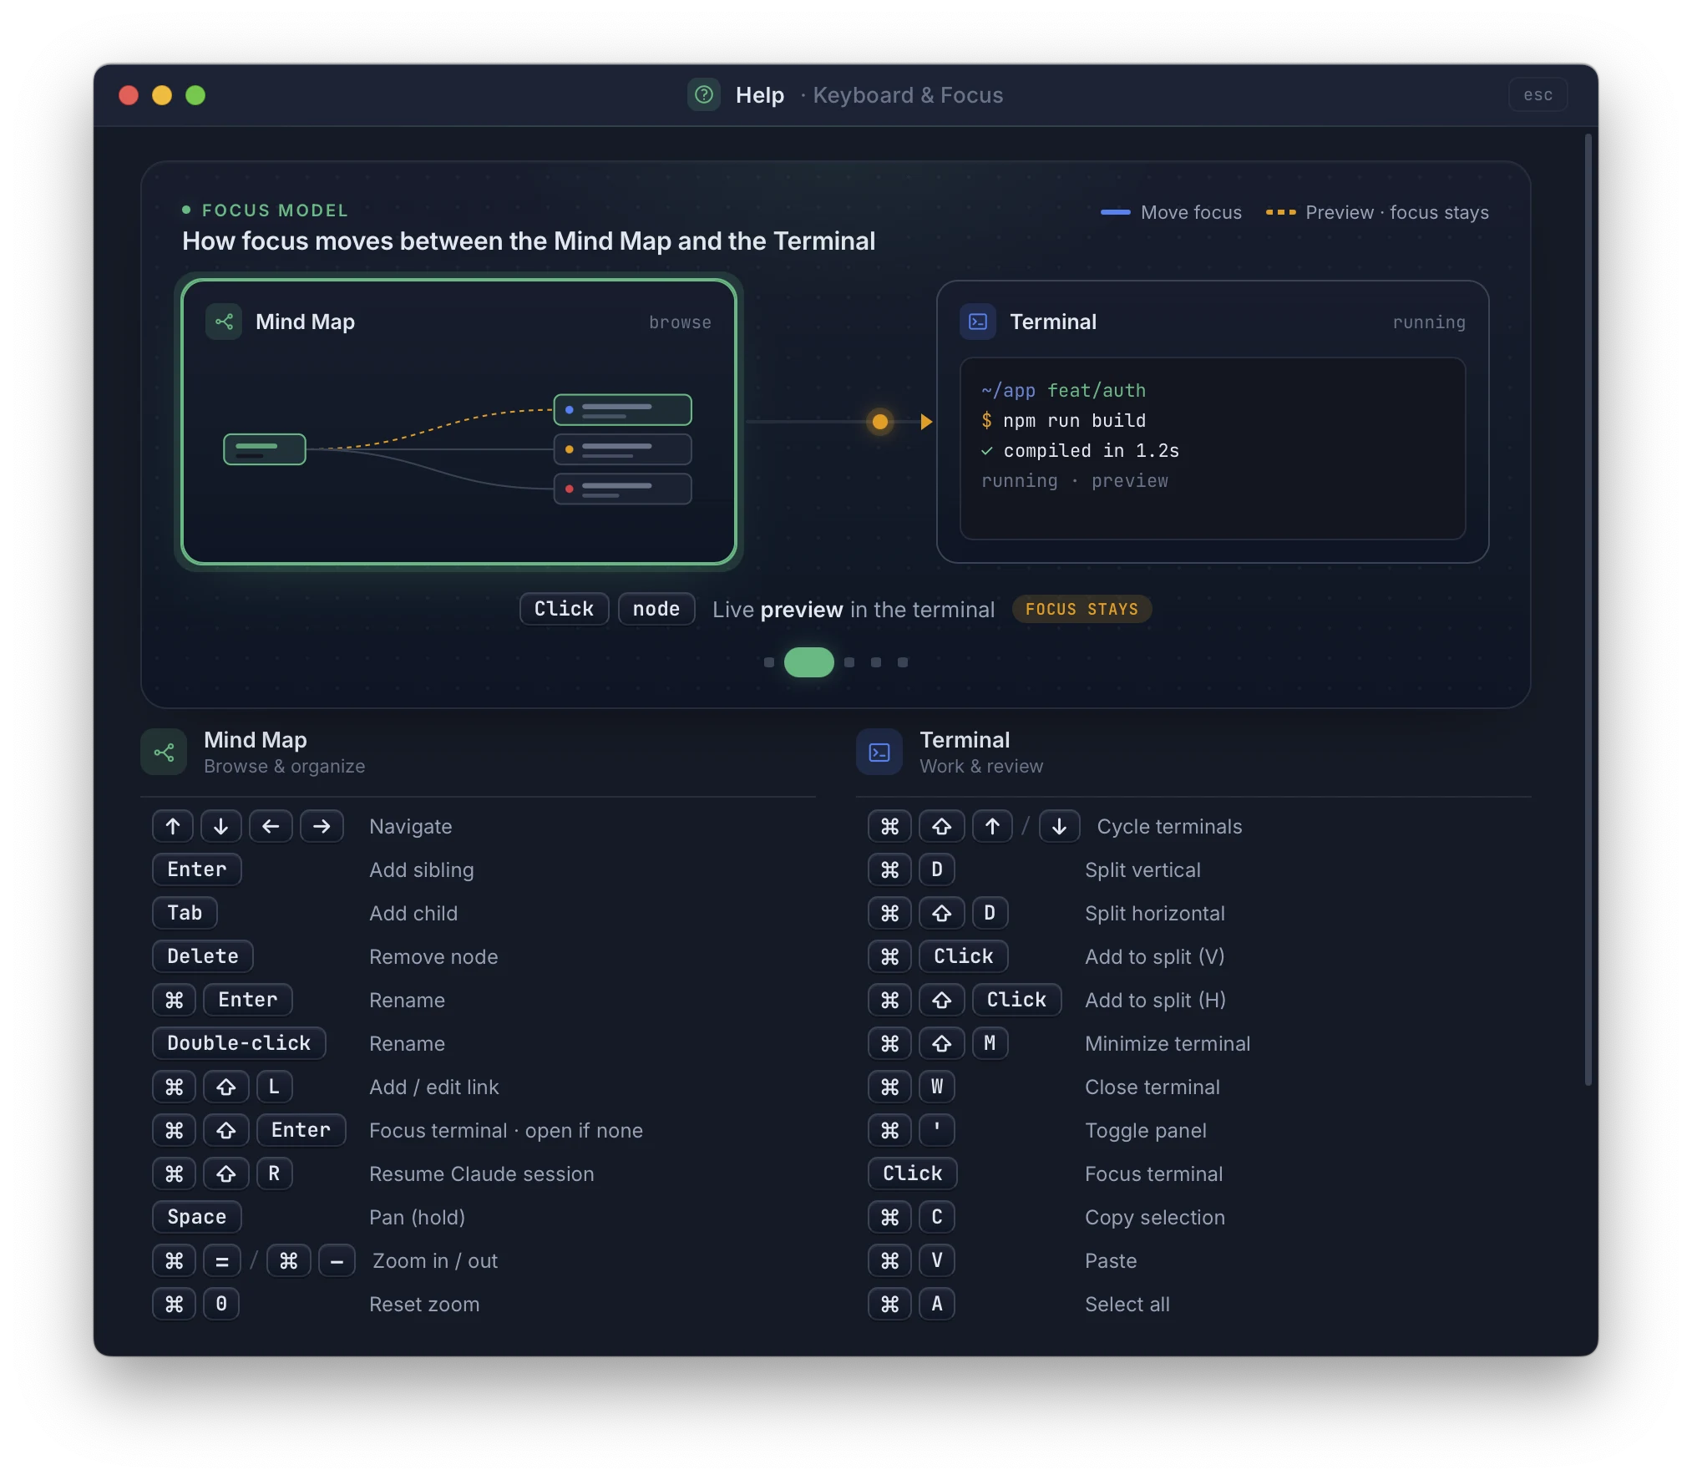This screenshot has width=1692, height=1480.
Task: Click the 'Toggle panel' label
Action: 1146,1130
